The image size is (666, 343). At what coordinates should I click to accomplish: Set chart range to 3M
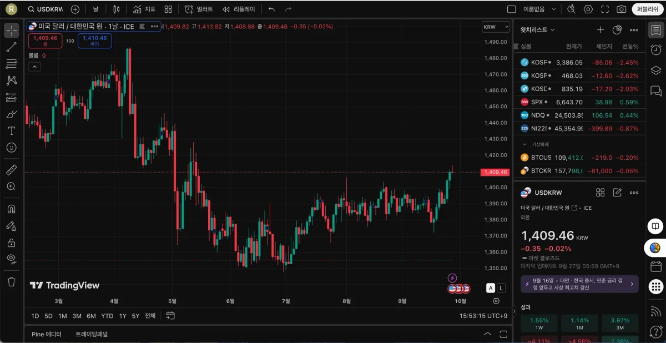click(77, 316)
